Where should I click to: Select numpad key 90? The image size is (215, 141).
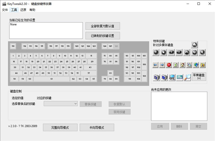[127, 56]
